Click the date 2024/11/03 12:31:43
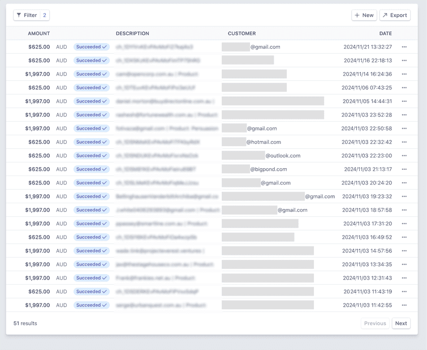The height and width of the screenshot is (350, 427). [x=368, y=278]
